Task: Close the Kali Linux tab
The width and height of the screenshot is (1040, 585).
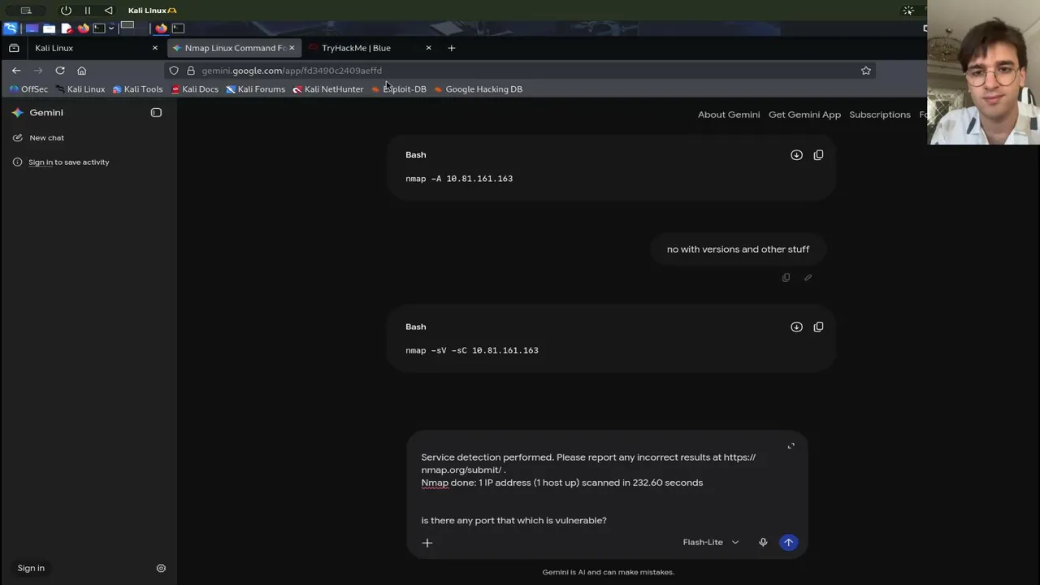Action: click(155, 48)
